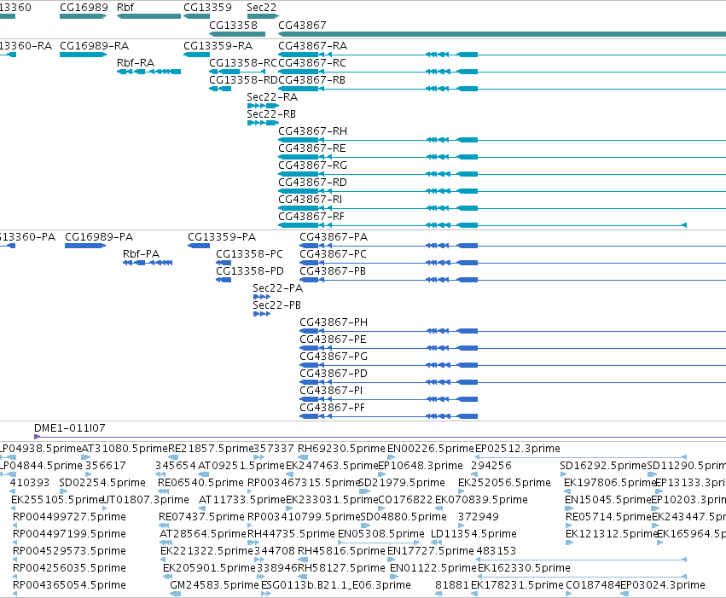726x598 pixels.
Task: Click the CG16989 gene label
Action: tap(84, 8)
